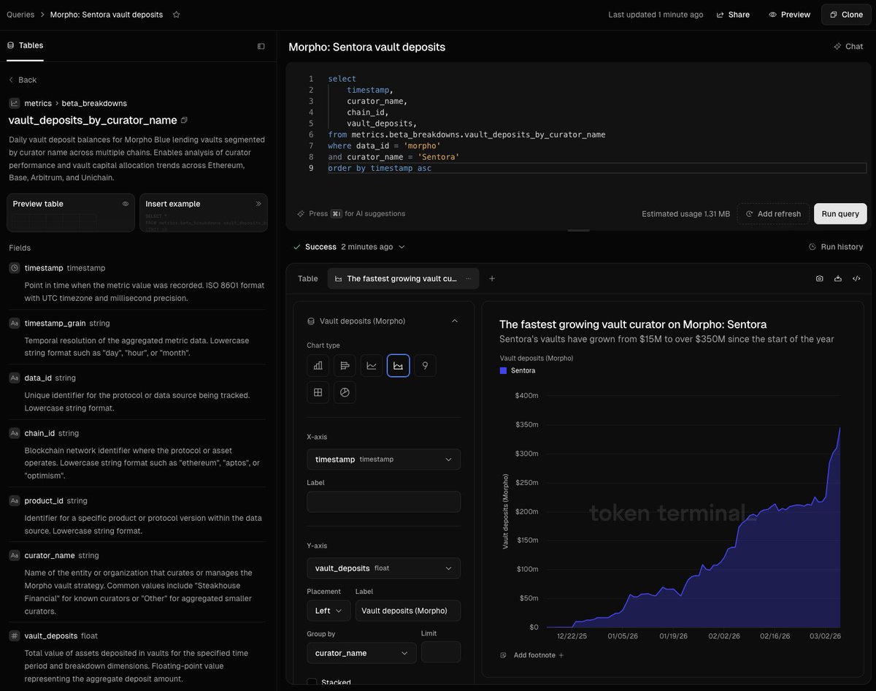
Task: Select the area chart type
Action: (x=398, y=365)
